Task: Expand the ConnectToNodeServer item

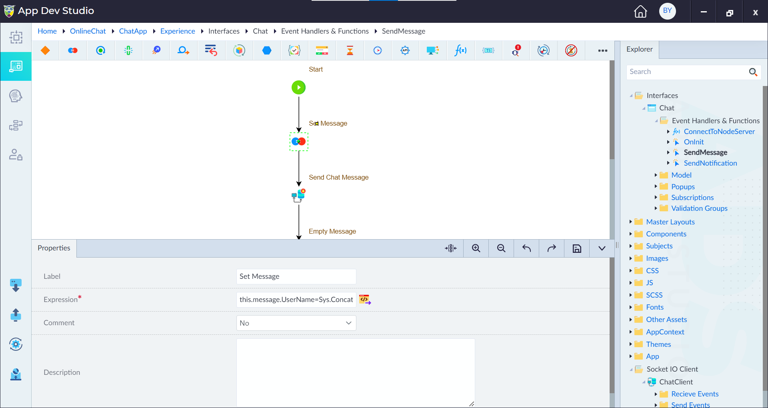Action: click(668, 132)
